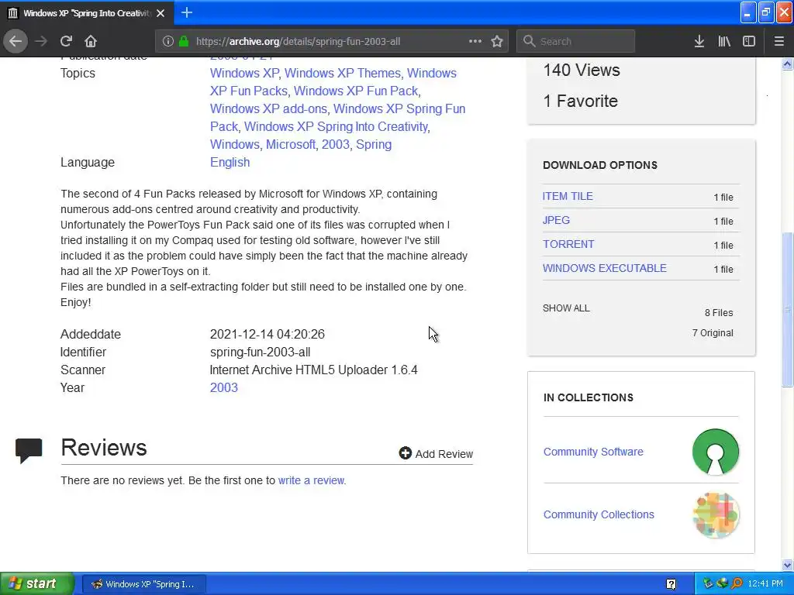Click the English language link
The image size is (794, 595).
click(230, 163)
